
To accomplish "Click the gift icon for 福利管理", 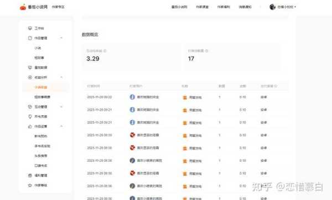I will pyautogui.click(x=30, y=176).
